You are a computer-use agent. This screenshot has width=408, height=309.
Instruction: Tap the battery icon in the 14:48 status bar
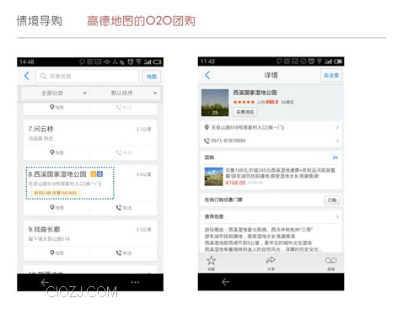pos(157,61)
